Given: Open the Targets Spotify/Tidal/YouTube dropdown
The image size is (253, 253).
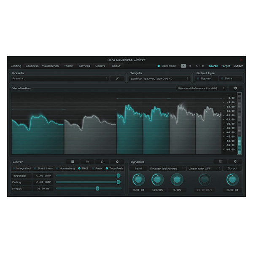Looking at the screenshot, I should point(159,78).
